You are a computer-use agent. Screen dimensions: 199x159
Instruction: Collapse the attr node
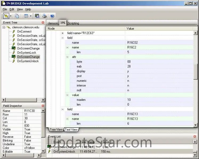point(67,57)
